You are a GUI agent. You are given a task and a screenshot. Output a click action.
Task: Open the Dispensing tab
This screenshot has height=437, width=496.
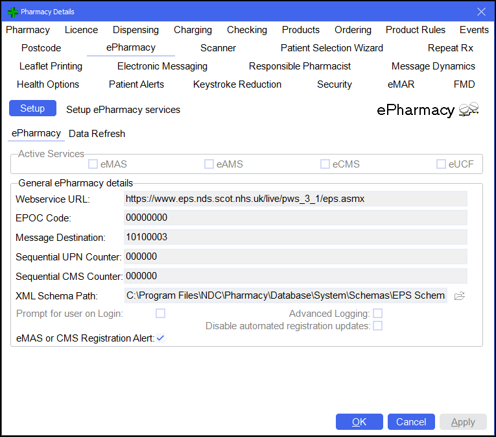pyautogui.click(x=136, y=30)
